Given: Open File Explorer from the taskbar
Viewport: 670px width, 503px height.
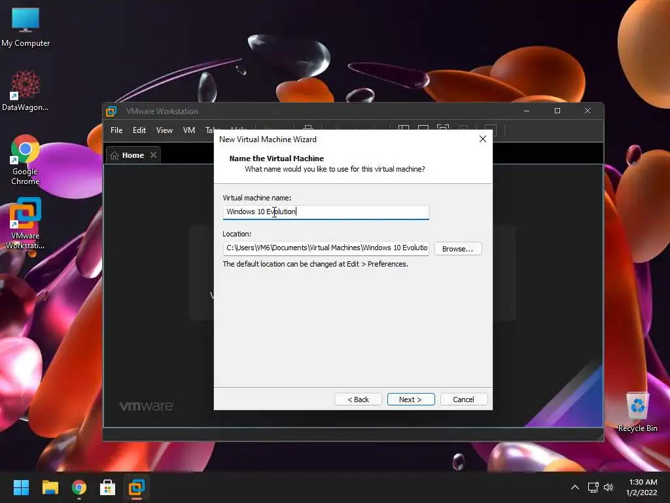Looking at the screenshot, I should coord(50,487).
